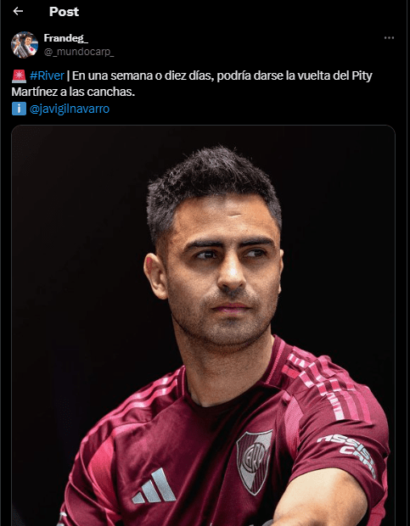
Task: Go back using the left arrow
Action: [x=18, y=11]
